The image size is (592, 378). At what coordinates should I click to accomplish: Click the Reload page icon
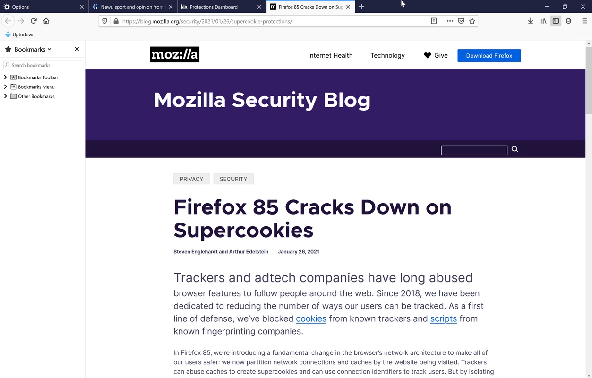pos(34,21)
